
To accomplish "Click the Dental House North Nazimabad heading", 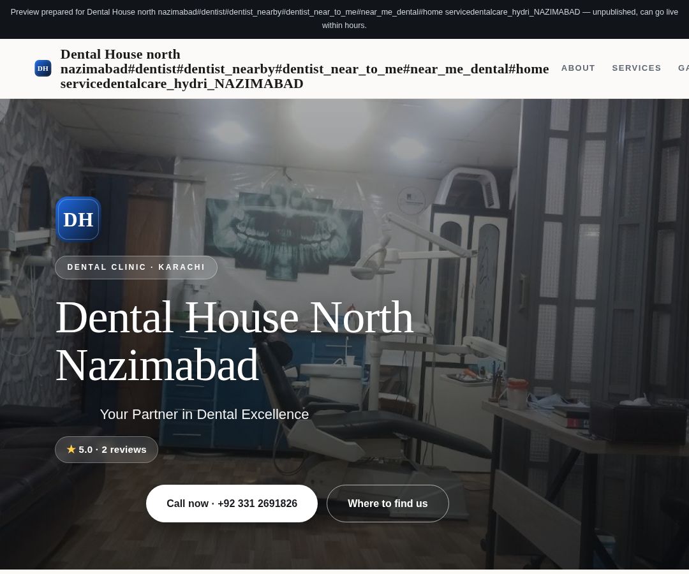I will click(235, 341).
